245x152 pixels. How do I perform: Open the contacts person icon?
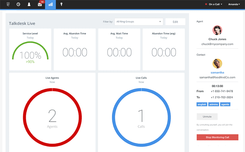coord(29,4)
